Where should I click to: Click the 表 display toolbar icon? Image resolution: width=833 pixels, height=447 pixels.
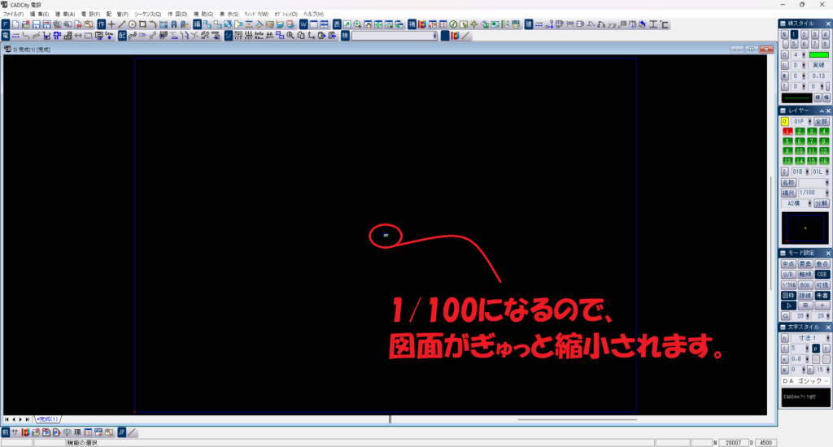pyautogui.click(x=337, y=24)
